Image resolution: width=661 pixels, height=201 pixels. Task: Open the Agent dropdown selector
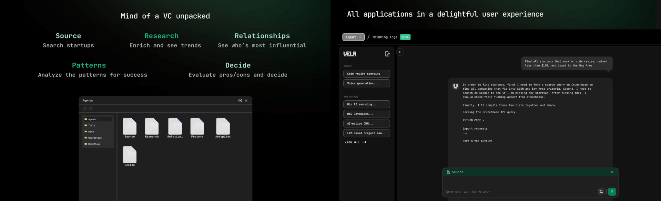coord(353,37)
